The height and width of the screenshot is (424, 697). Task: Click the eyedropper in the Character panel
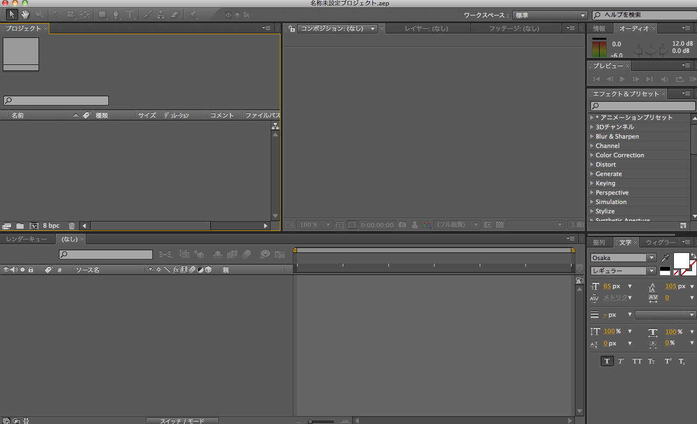pos(666,257)
